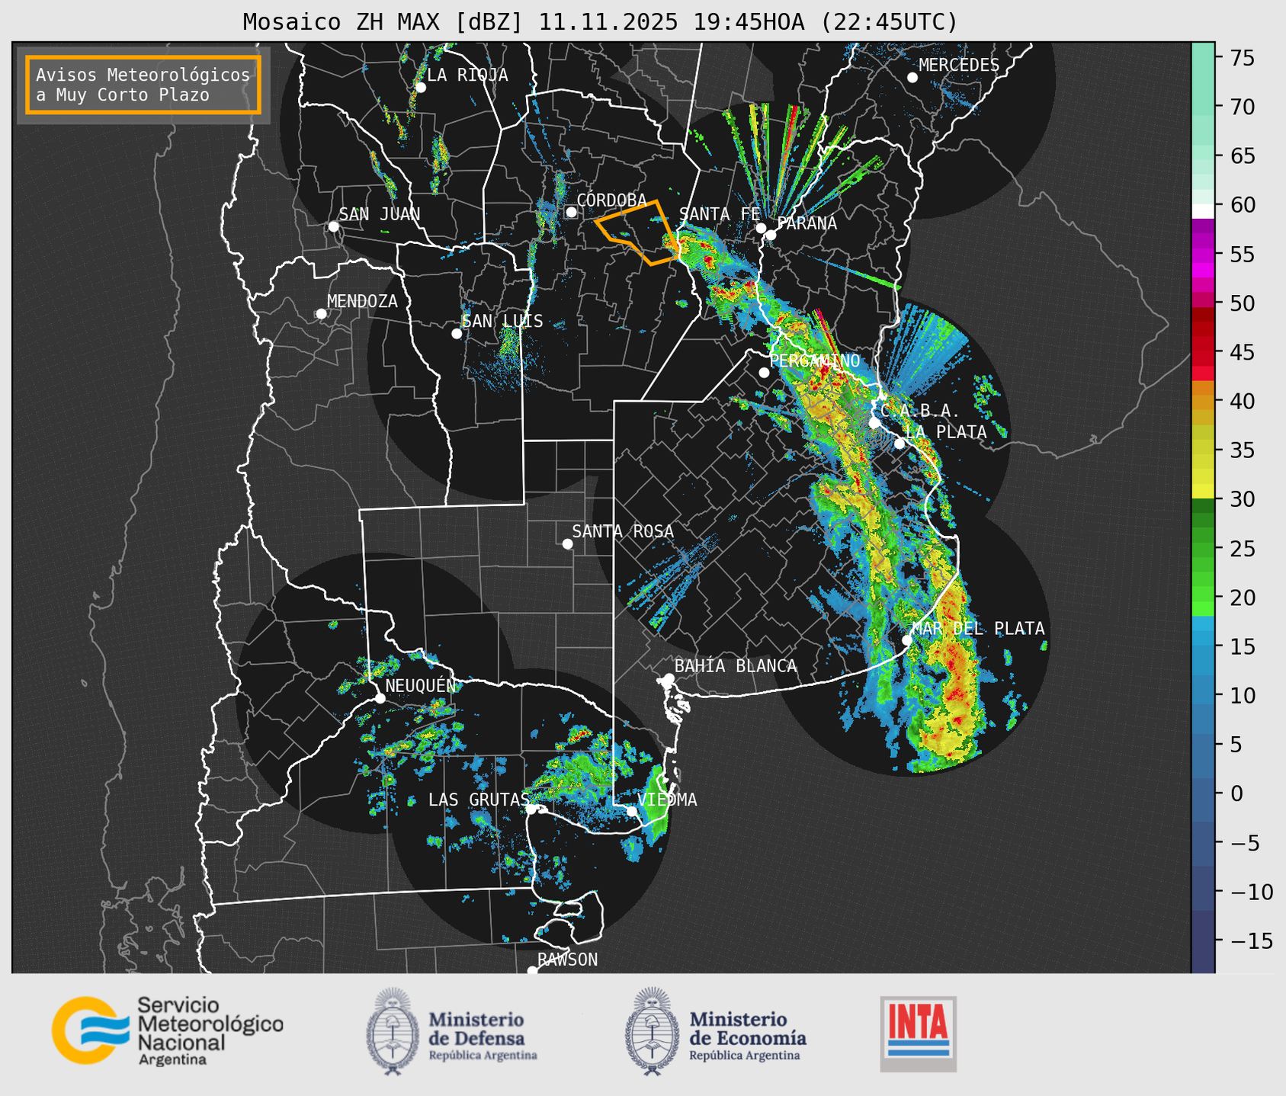Click the INTA logo

pyautogui.click(x=919, y=1034)
